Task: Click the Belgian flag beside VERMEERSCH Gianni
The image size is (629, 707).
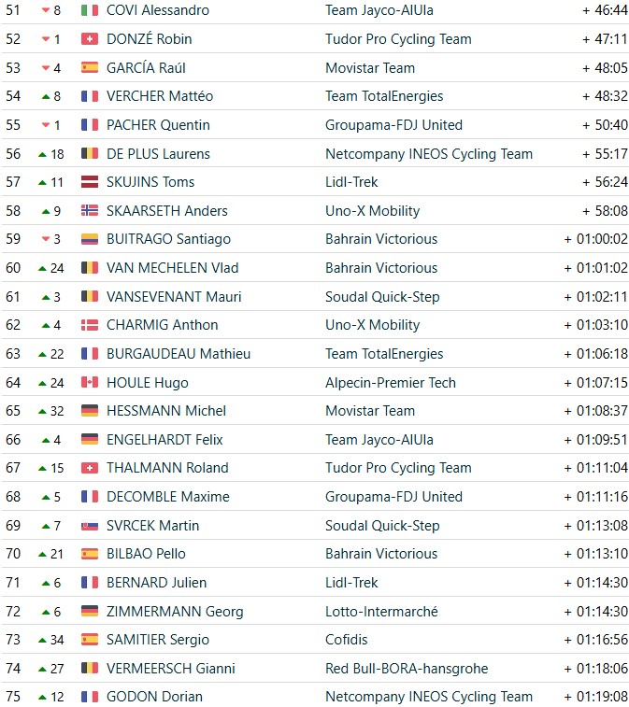Action: click(90, 668)
